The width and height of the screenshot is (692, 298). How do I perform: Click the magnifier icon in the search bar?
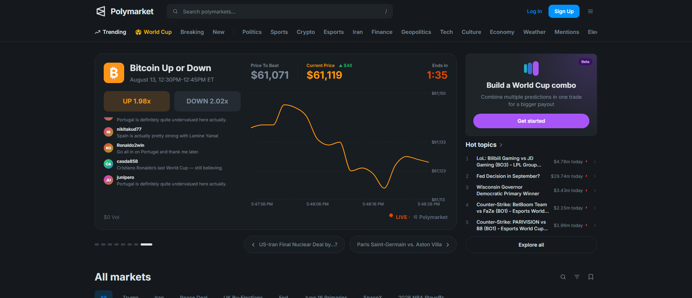pyautogui.click(x=175, y=11)
